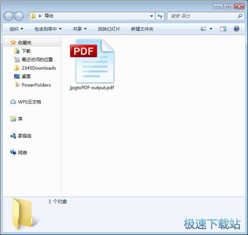Viewport: 248px width, 235px height.
Task: Select 桌面 in favorites list
Action: [x=26, y=76]
